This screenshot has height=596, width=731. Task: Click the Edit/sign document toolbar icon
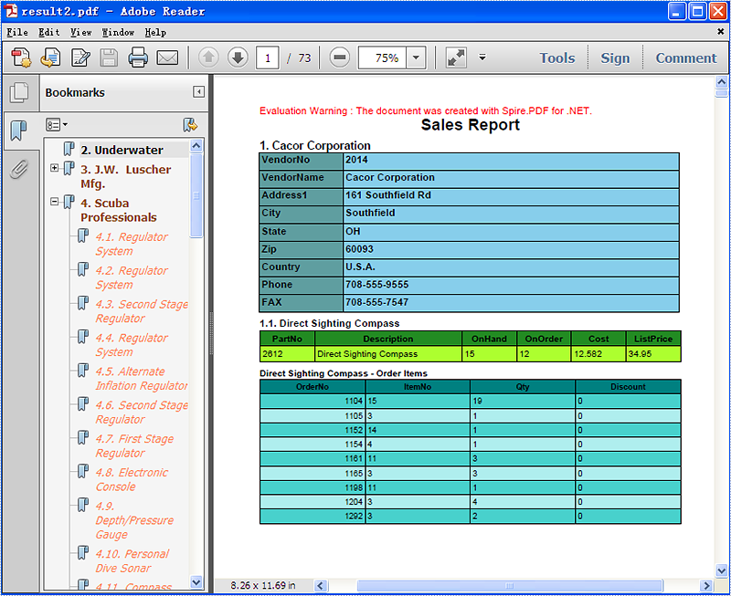80,58
